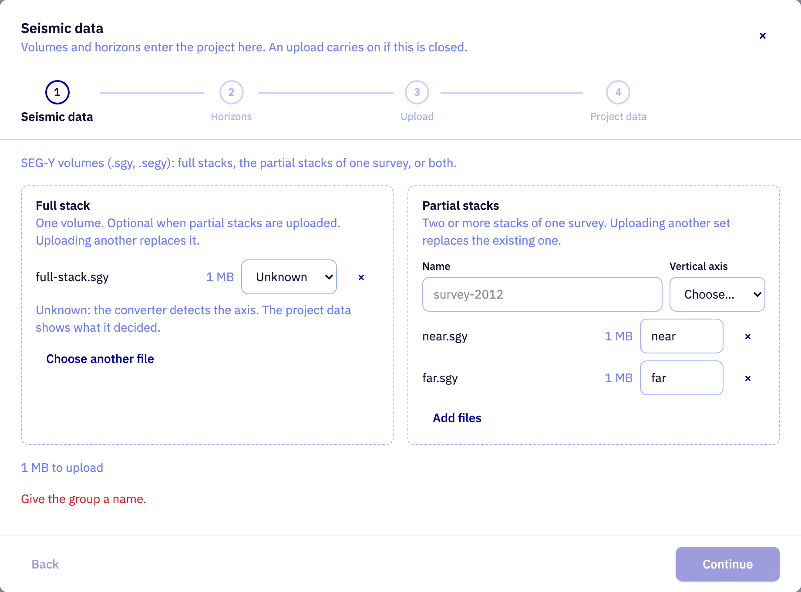Click Choose another file
Image resolution: width=801 pixels, height=592 pixels.
click(100, 359)
